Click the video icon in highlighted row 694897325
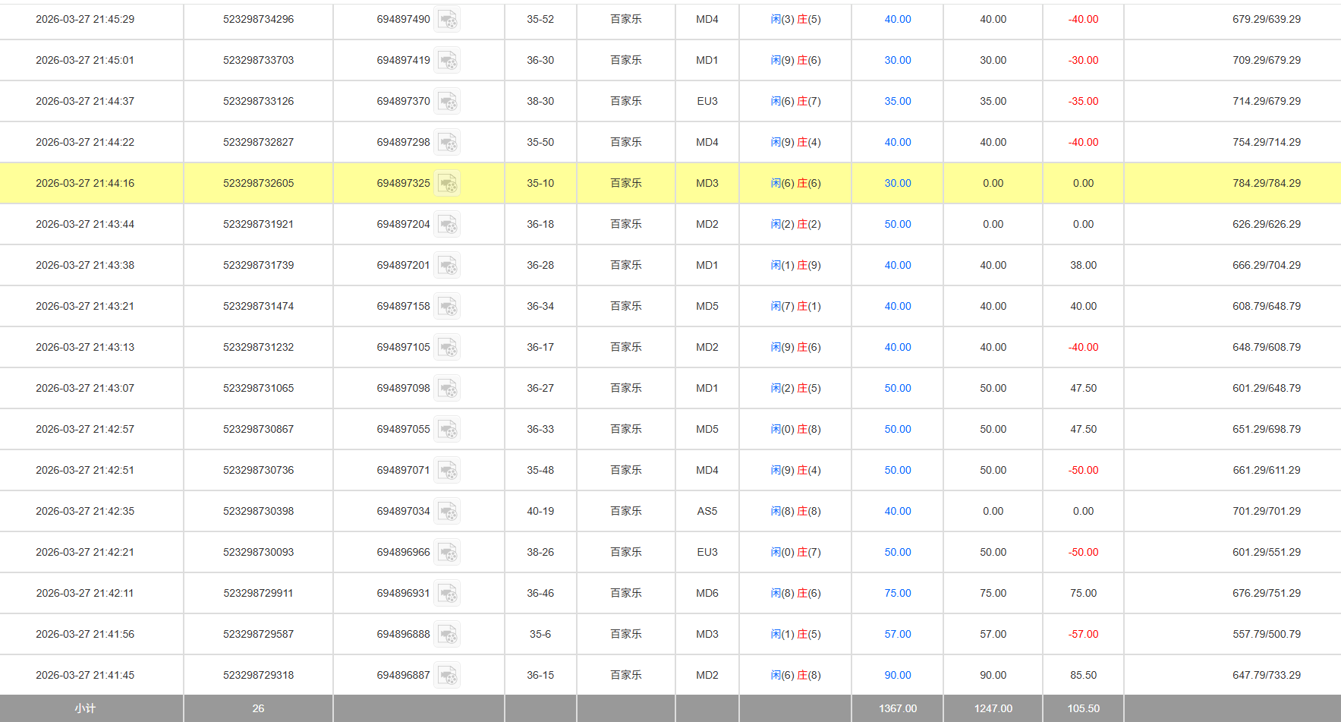Screen dimensions: 1341x722 447,184
